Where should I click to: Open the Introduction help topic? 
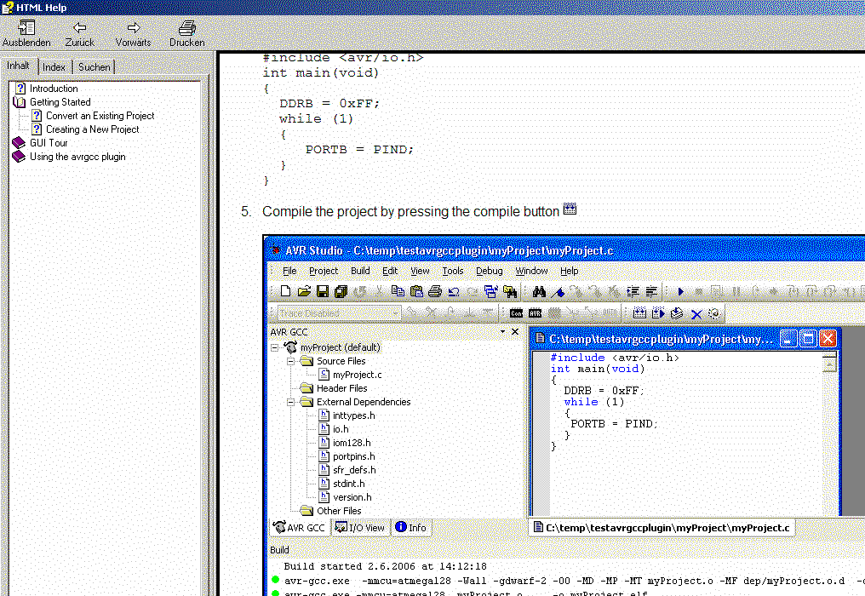pyautogui.click(x=54, y=89)
